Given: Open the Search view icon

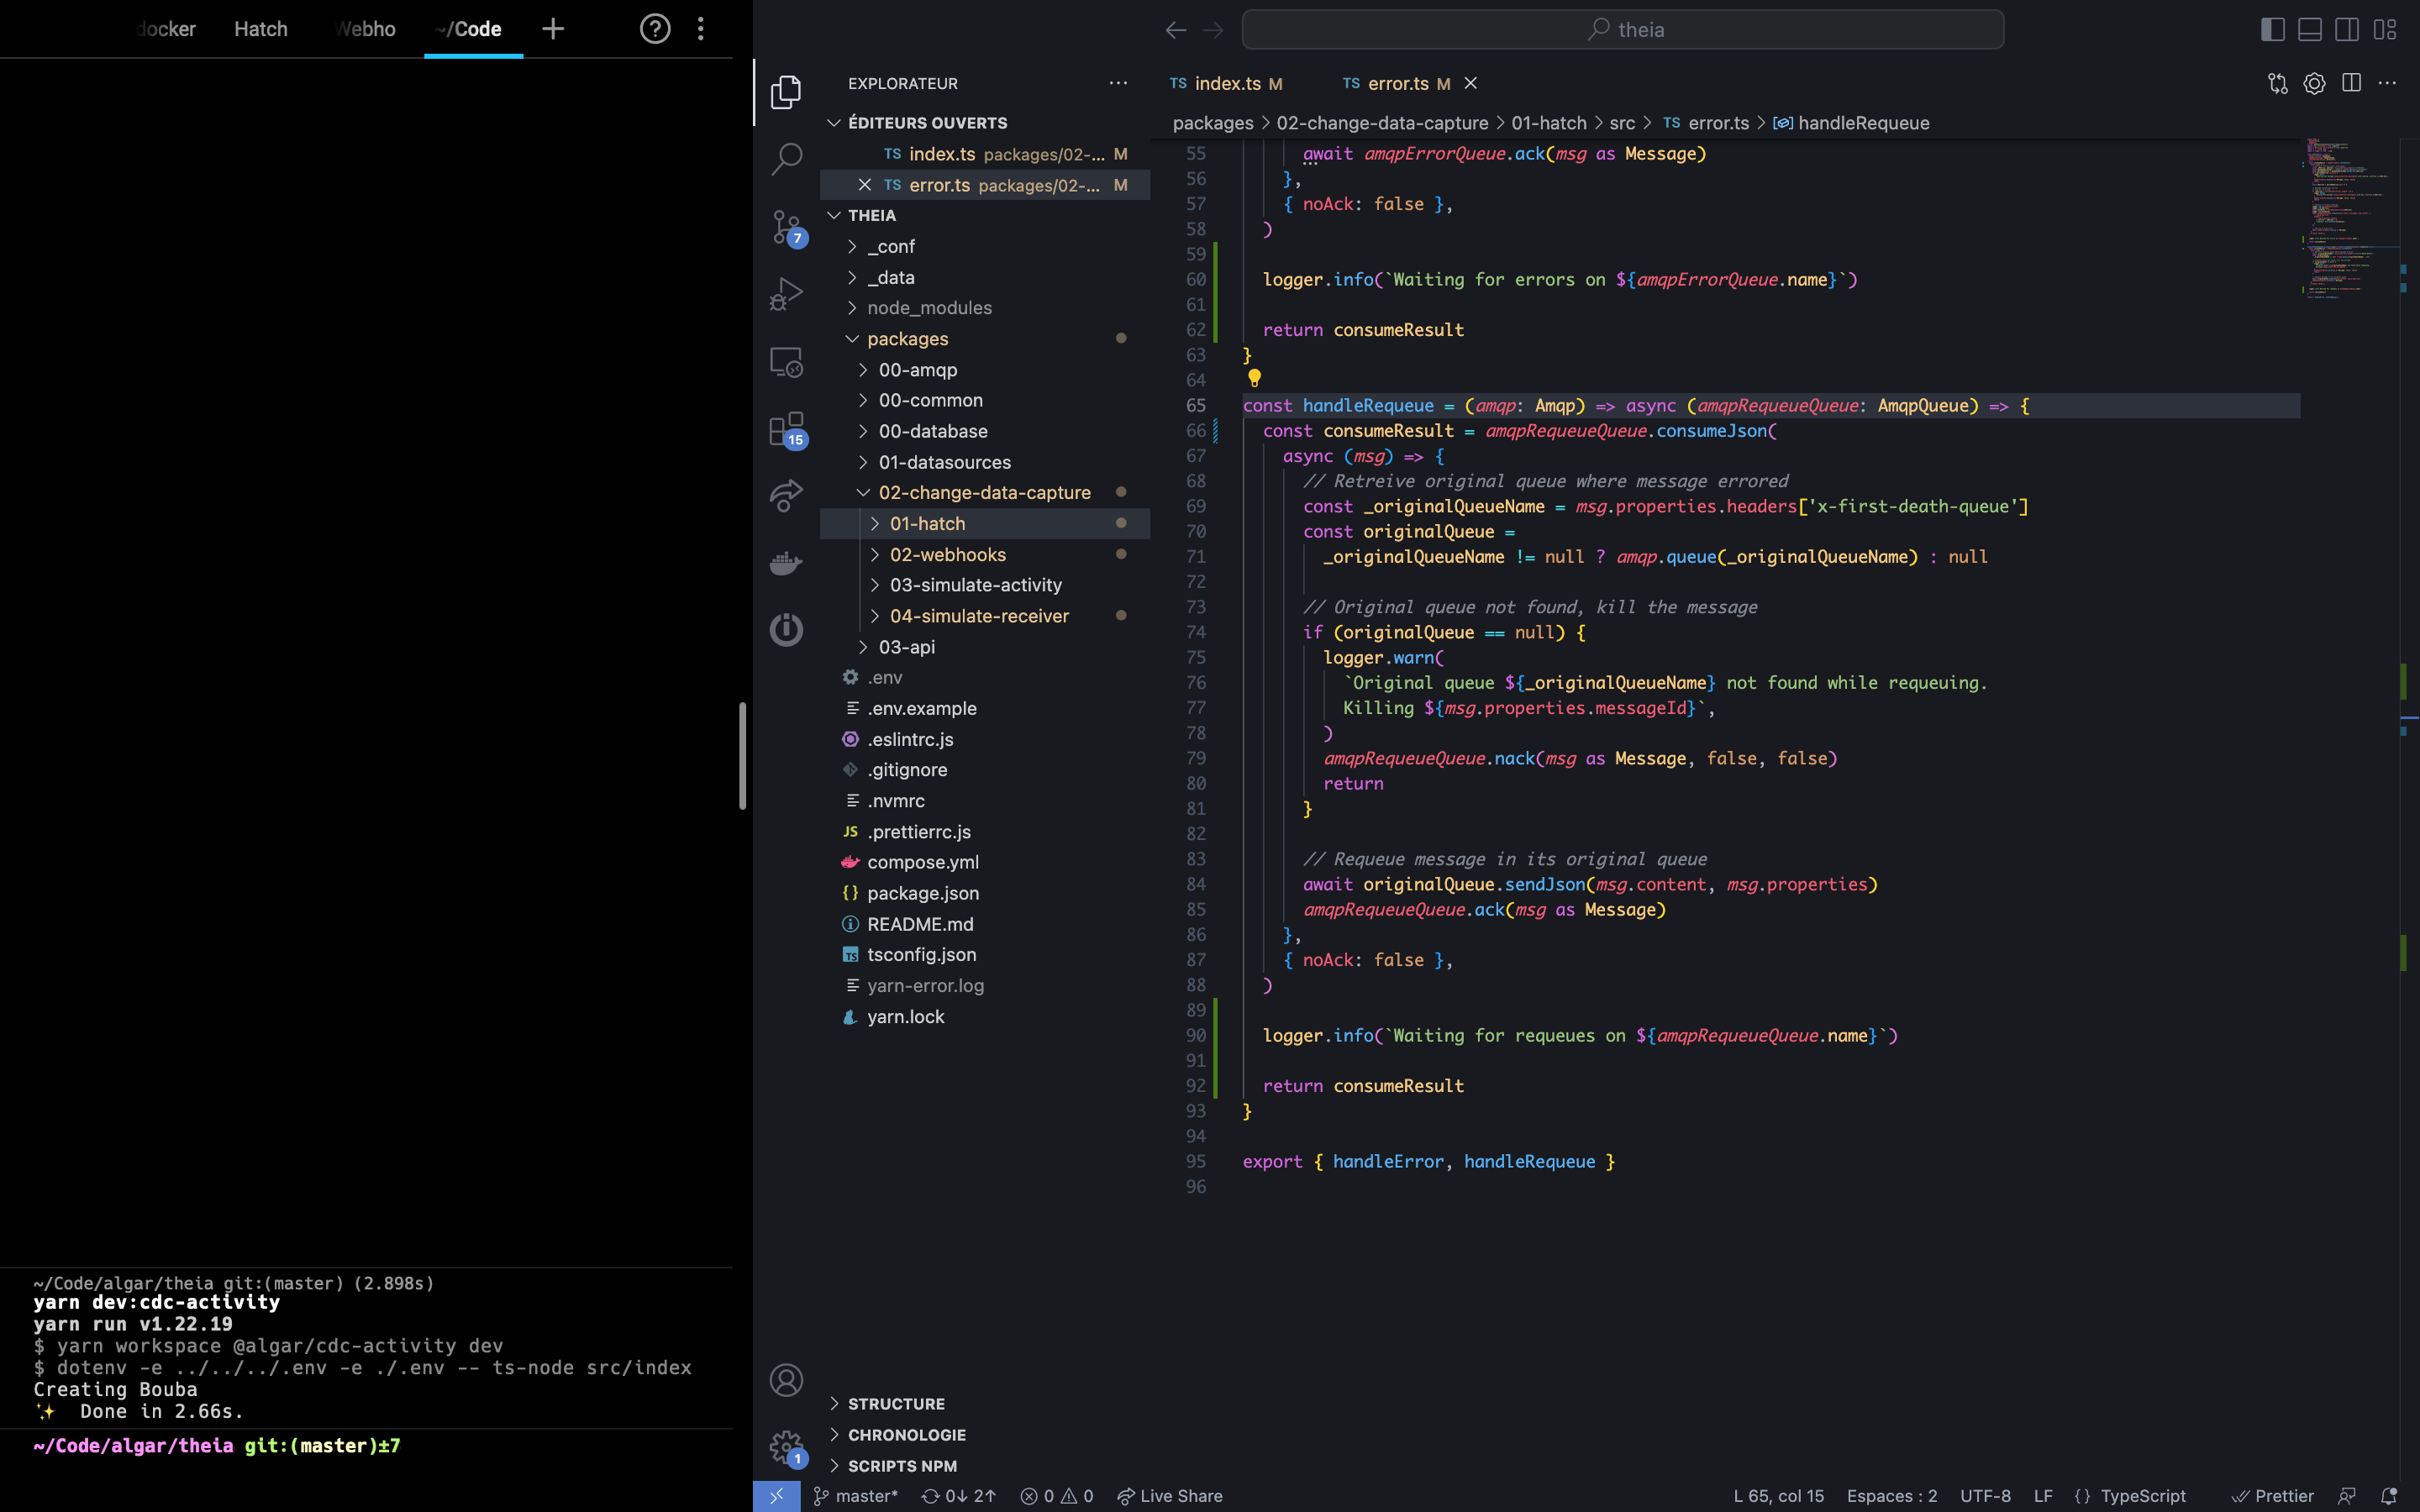Looking at the screenshot, I should pyautogui.click(x=786, y=158).
